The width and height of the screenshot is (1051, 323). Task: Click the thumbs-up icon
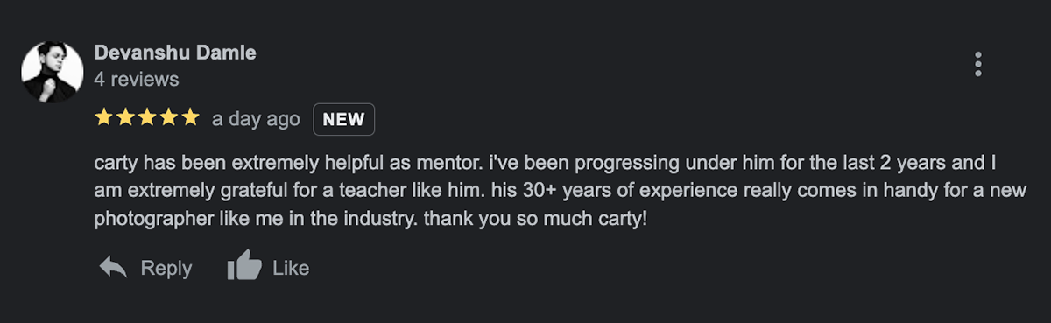tap(244, 266)
